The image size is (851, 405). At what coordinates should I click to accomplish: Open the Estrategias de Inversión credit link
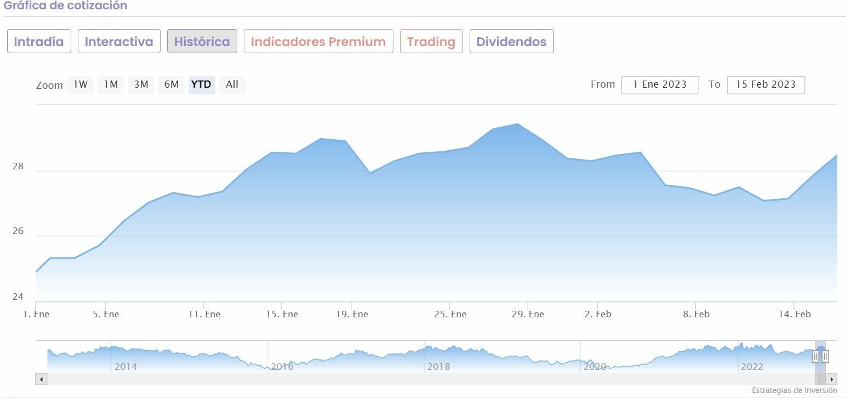[794, 391]
